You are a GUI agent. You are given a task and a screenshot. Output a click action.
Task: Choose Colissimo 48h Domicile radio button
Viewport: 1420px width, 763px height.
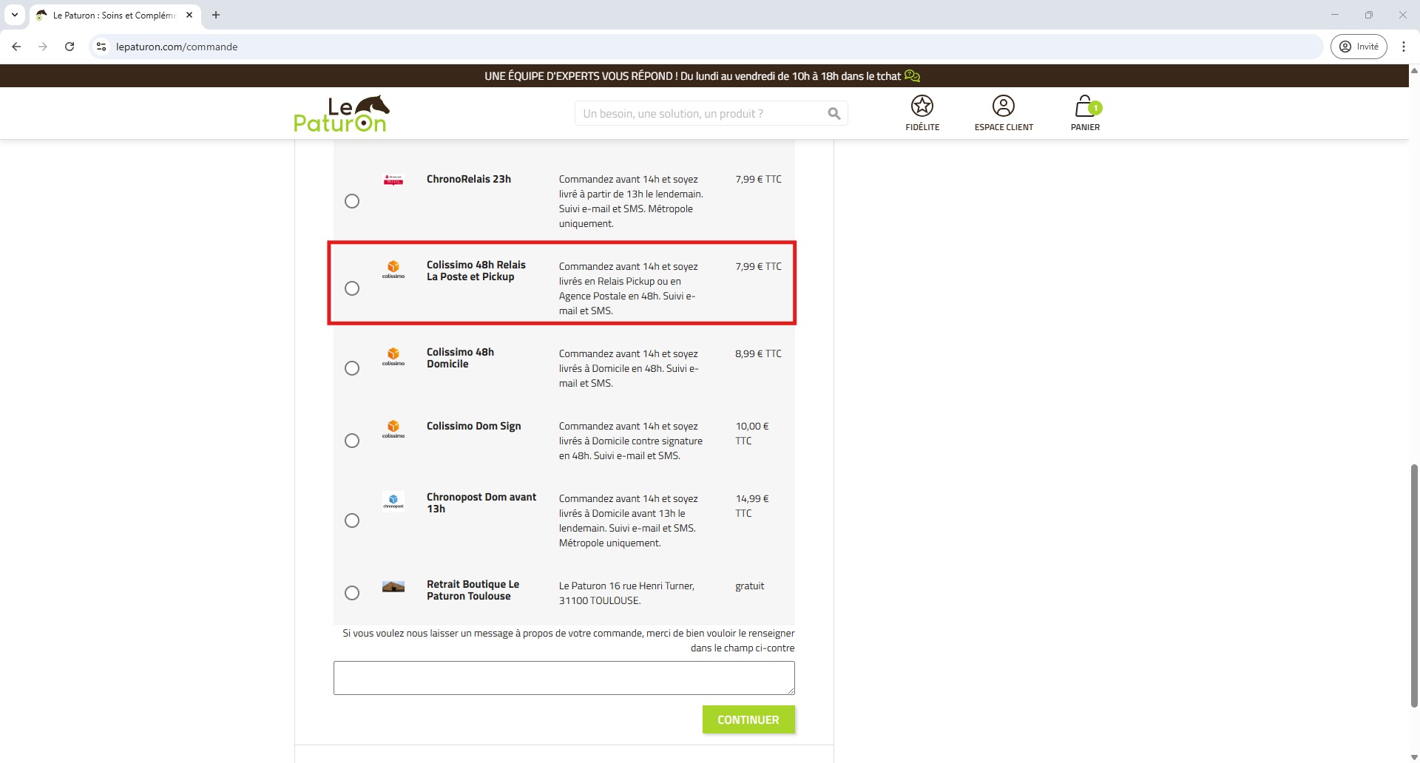click(352, 368)
